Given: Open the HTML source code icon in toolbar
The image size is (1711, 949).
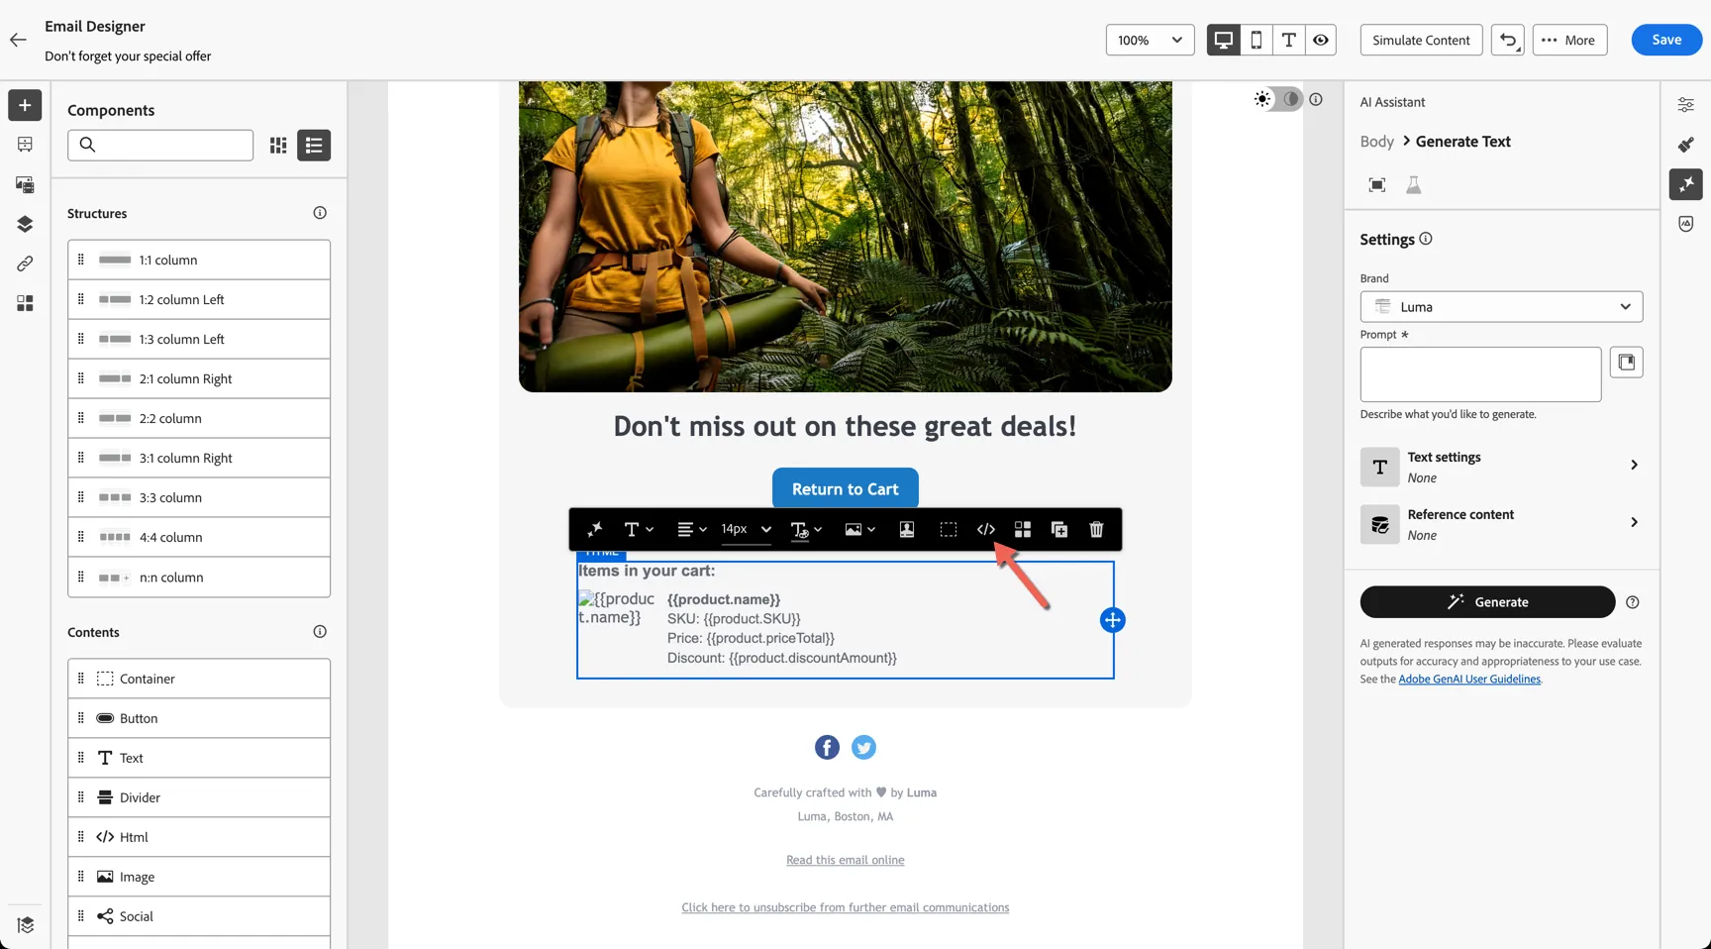Looking at the screenshot, I should pos(985,530).
